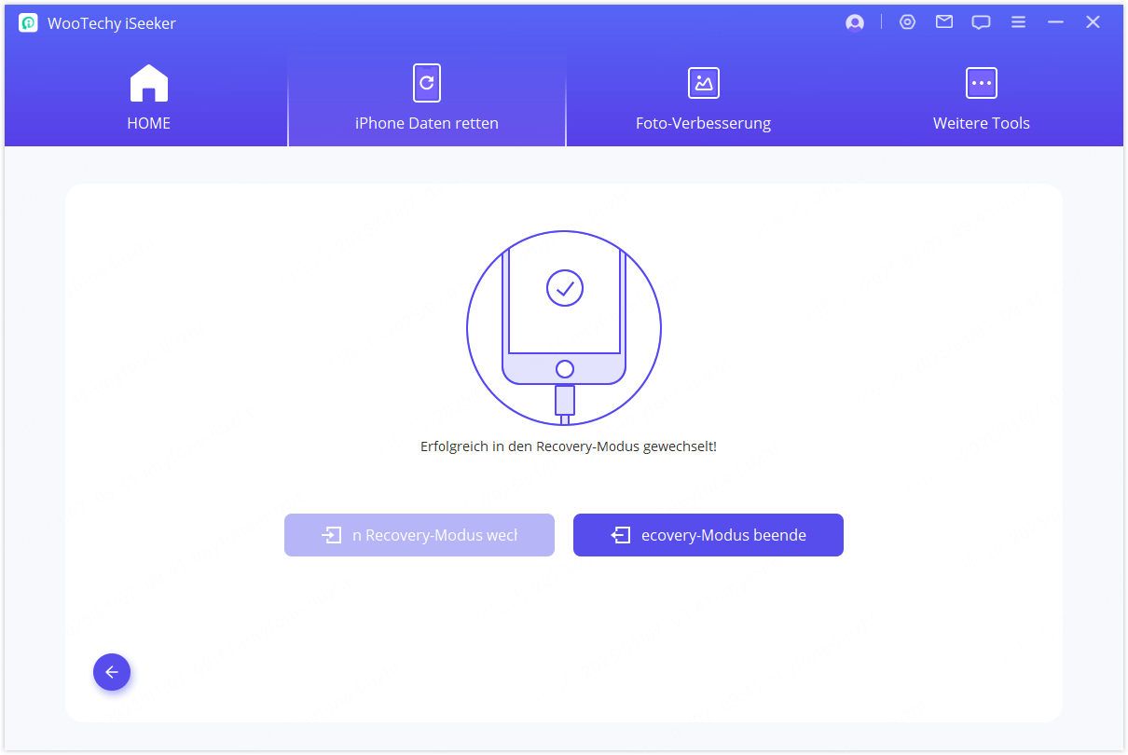Click the checkmark on the phone illustration
The height and width of the screenshot is (755, 1128).
(564, 288)
